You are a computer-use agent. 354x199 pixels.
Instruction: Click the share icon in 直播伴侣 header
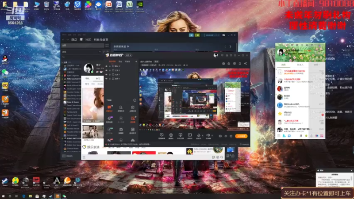pyautogui.click(x=246, y=63)
